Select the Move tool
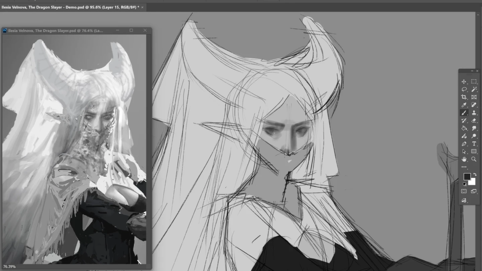482x271 pixels. [464, 82]
